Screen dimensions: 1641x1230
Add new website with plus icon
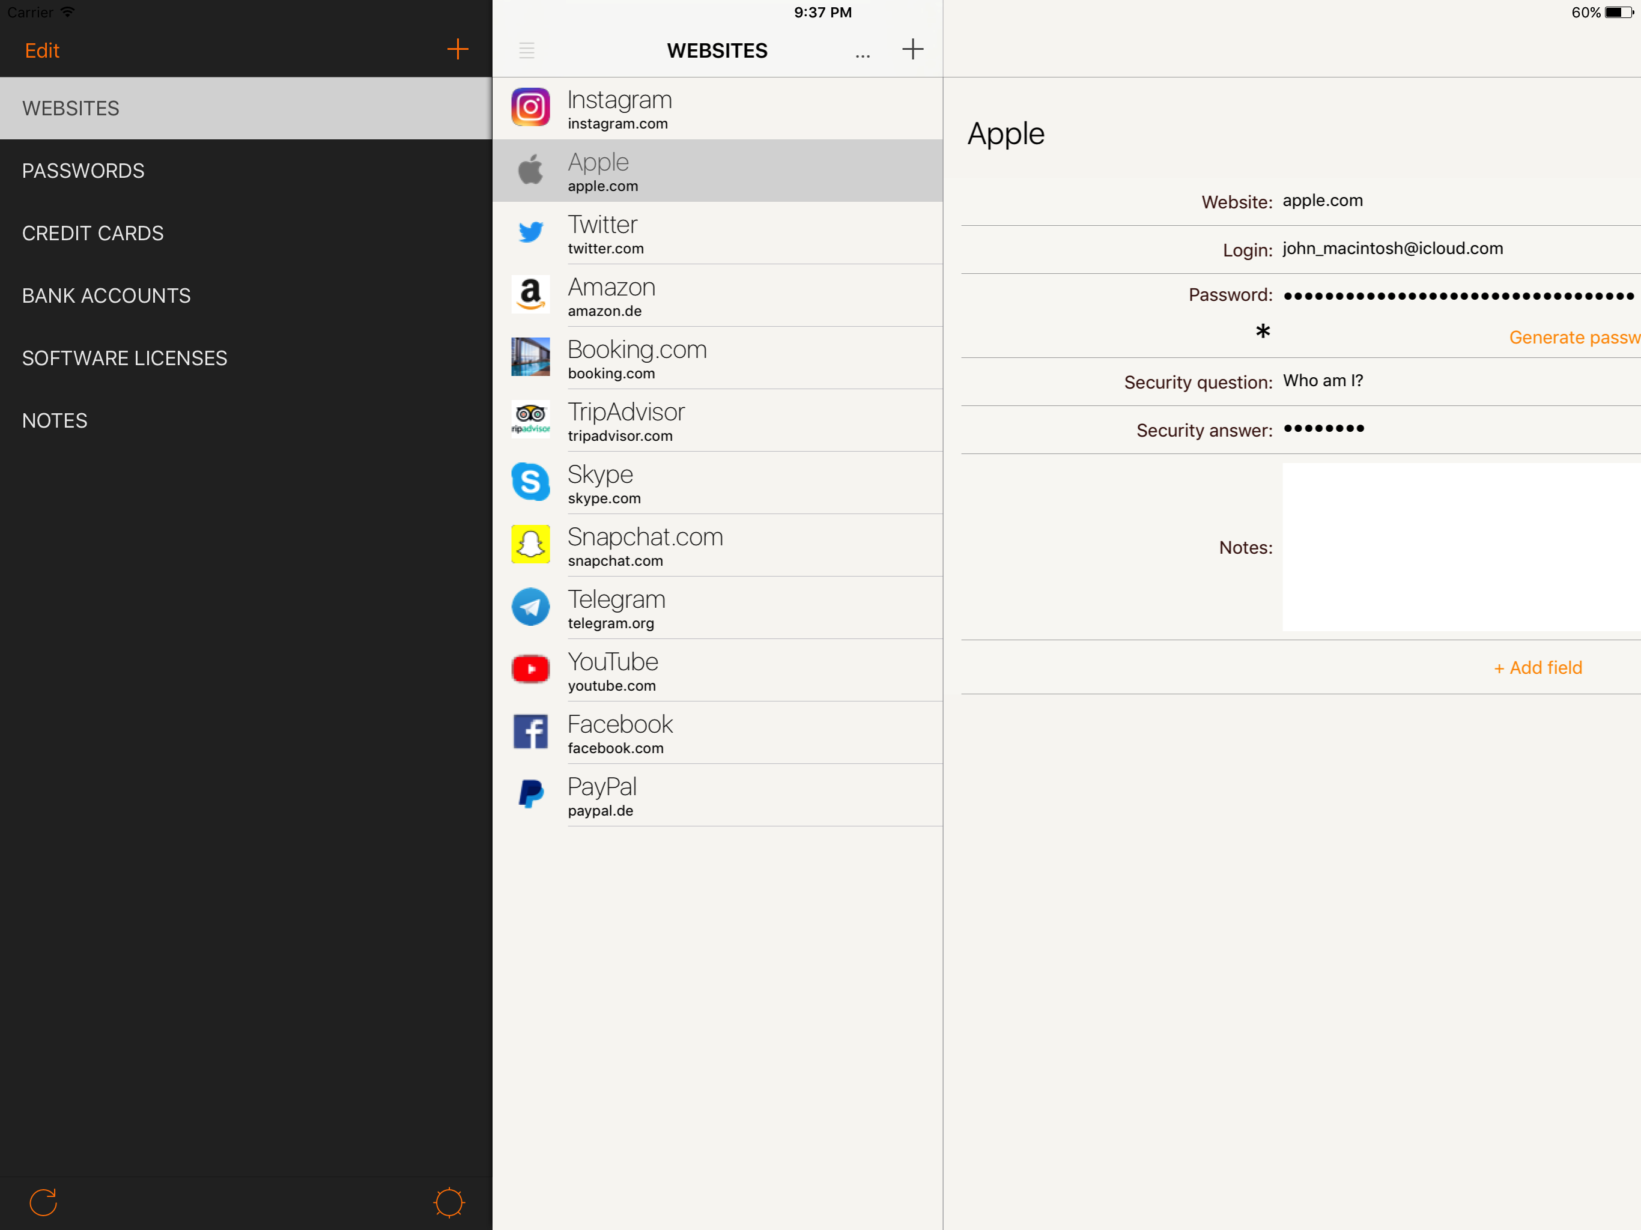[912, 50]
